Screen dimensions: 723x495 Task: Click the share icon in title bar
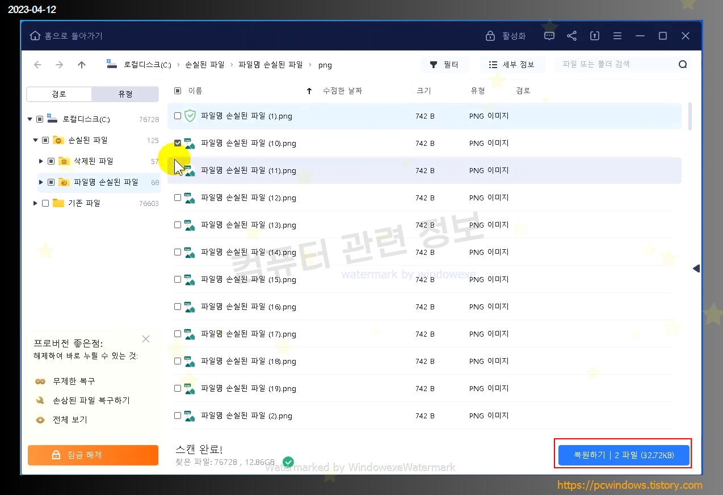(x=571, y=36)
